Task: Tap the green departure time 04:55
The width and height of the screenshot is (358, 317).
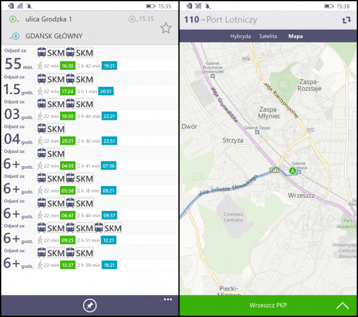Action: pyautogui.click(x=68, y=166)
